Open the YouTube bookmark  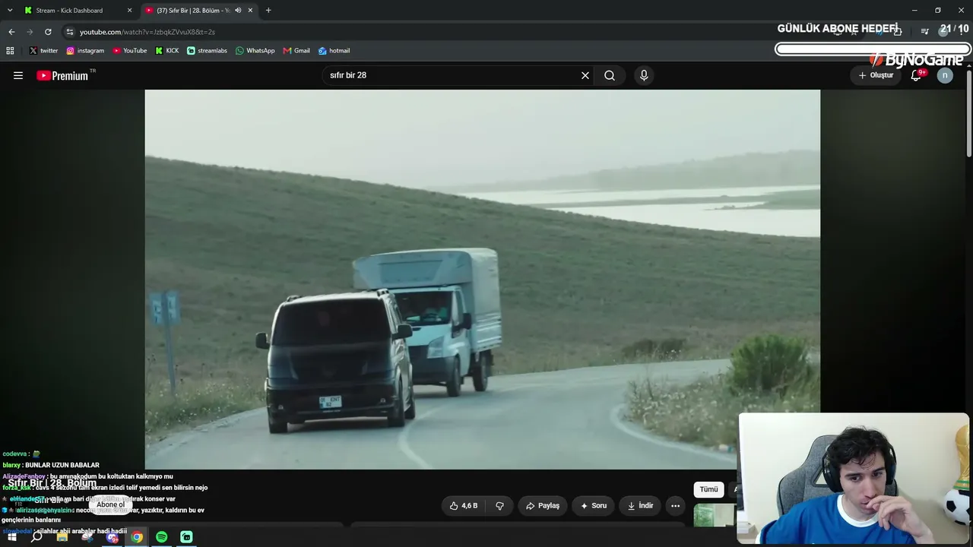point(130,51)
